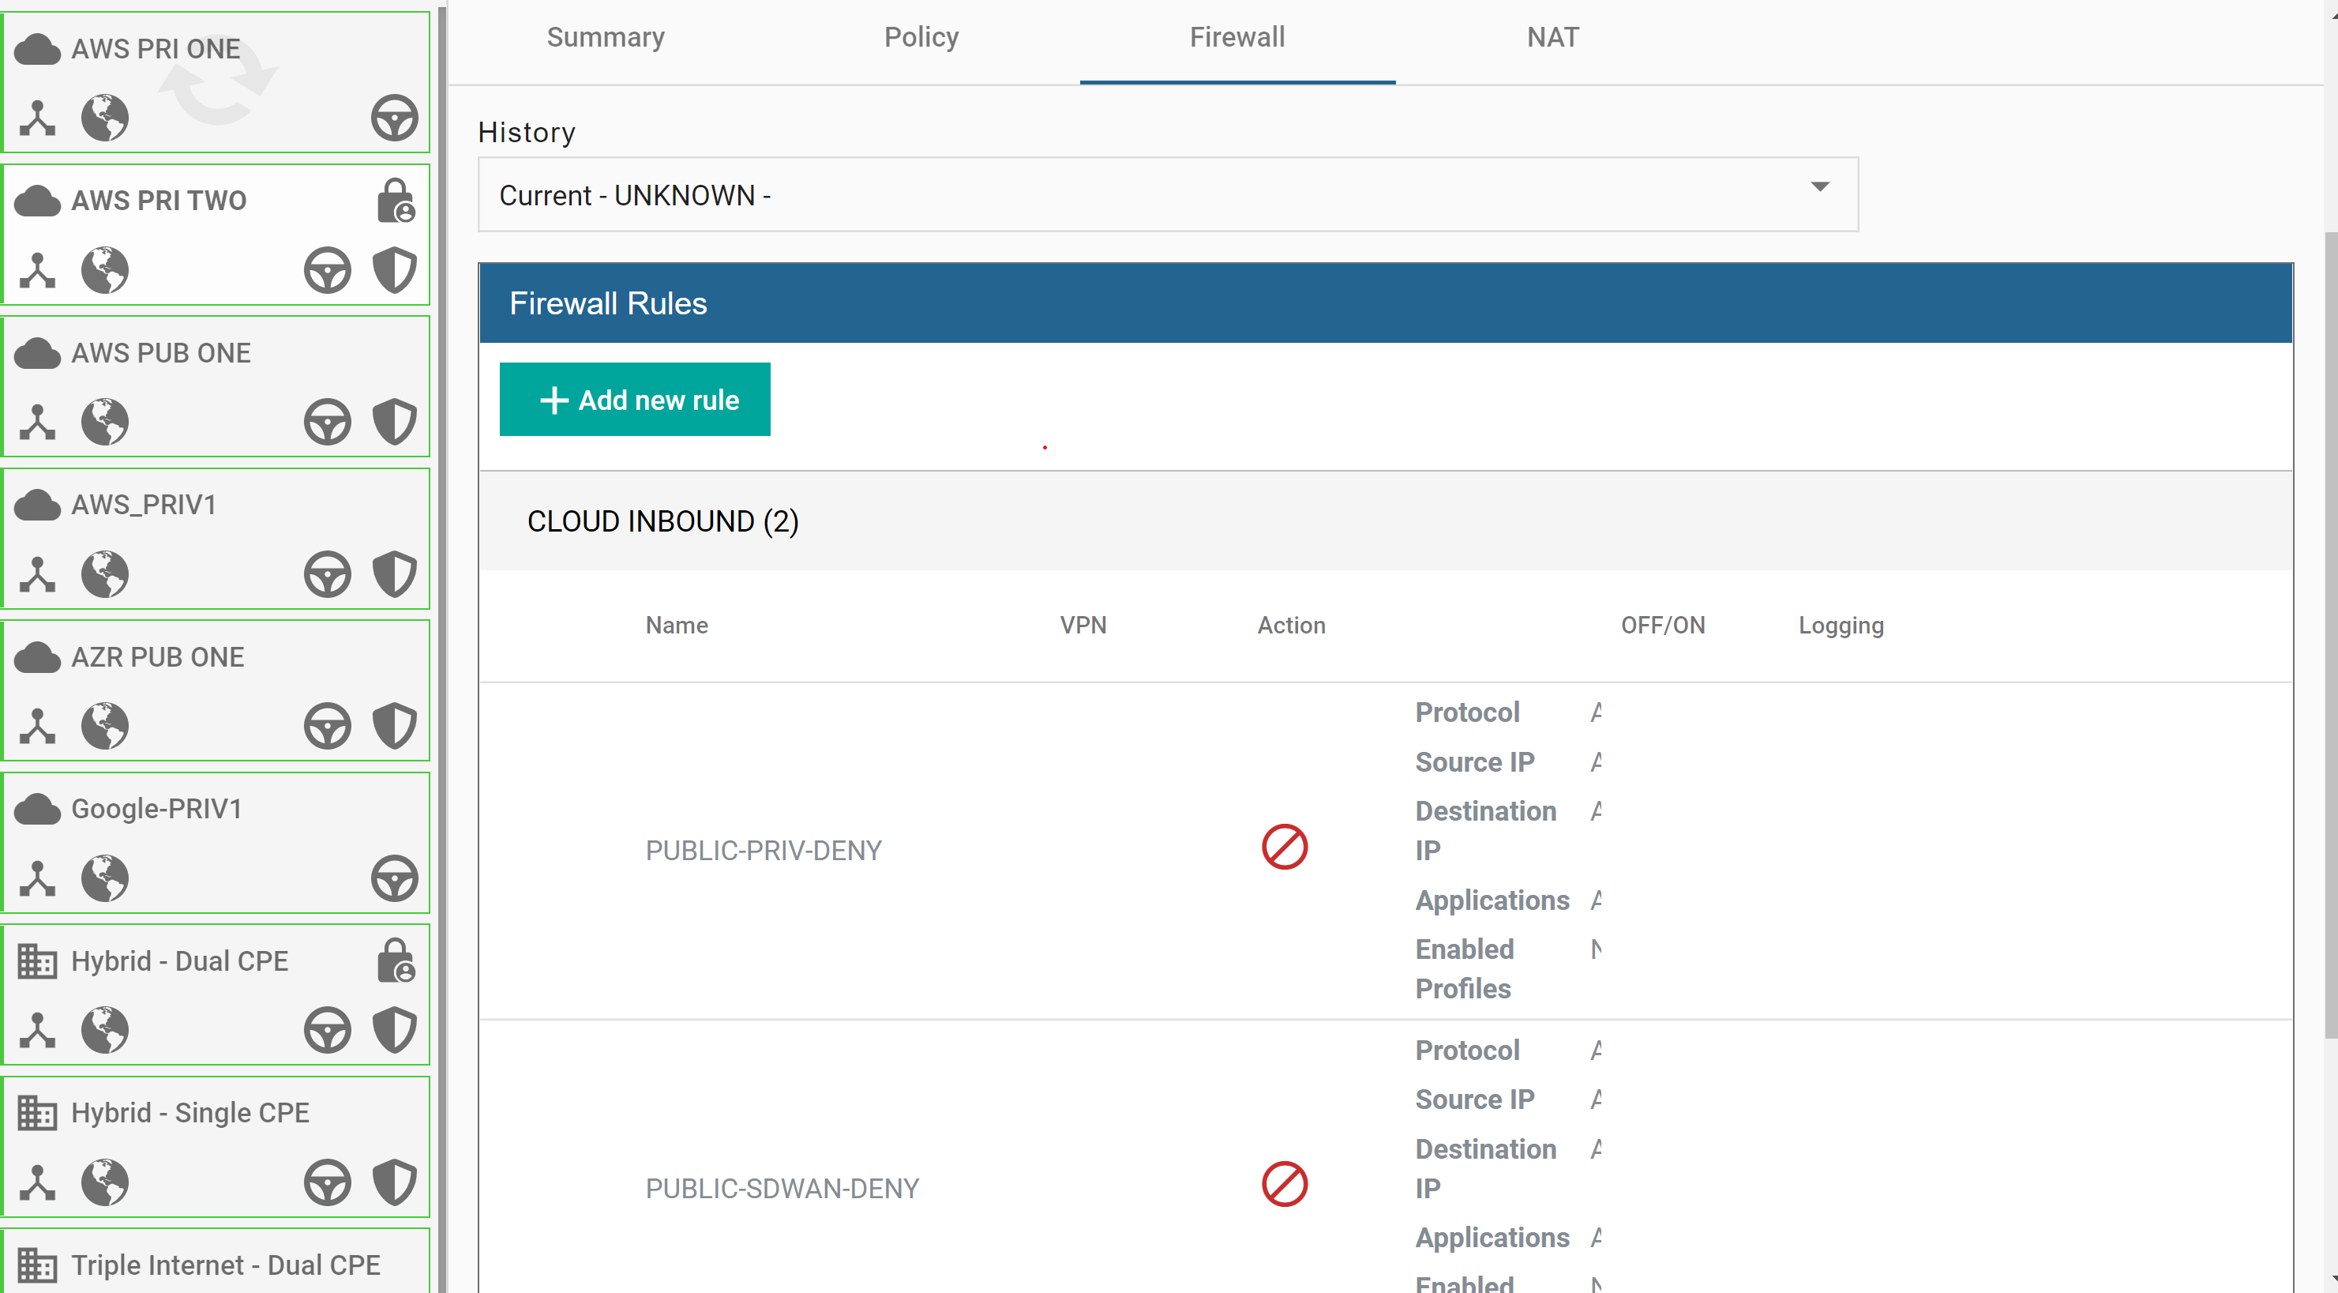Click the shield icon on AWS PRI TWO

[394, 271]
